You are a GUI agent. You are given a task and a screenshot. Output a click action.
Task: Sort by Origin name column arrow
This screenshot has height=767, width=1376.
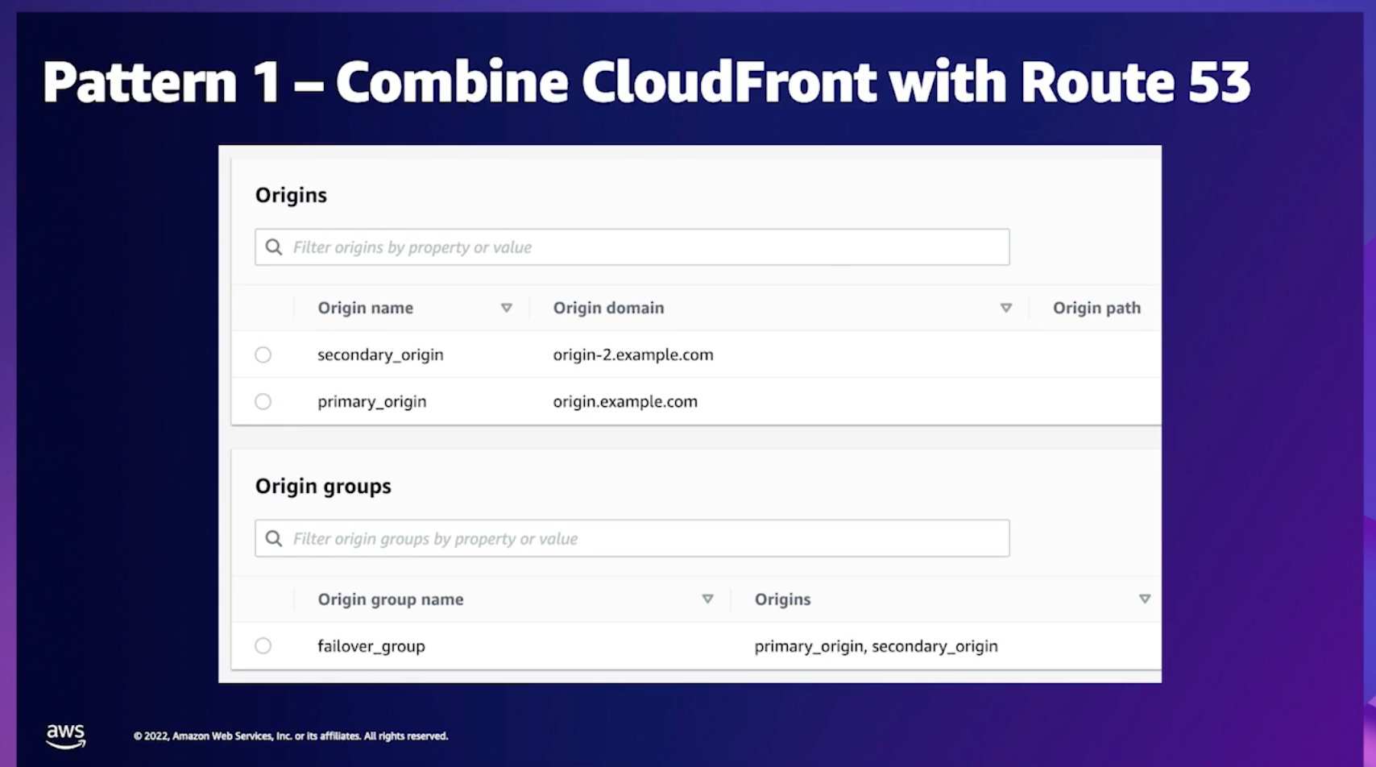point(507,308)
